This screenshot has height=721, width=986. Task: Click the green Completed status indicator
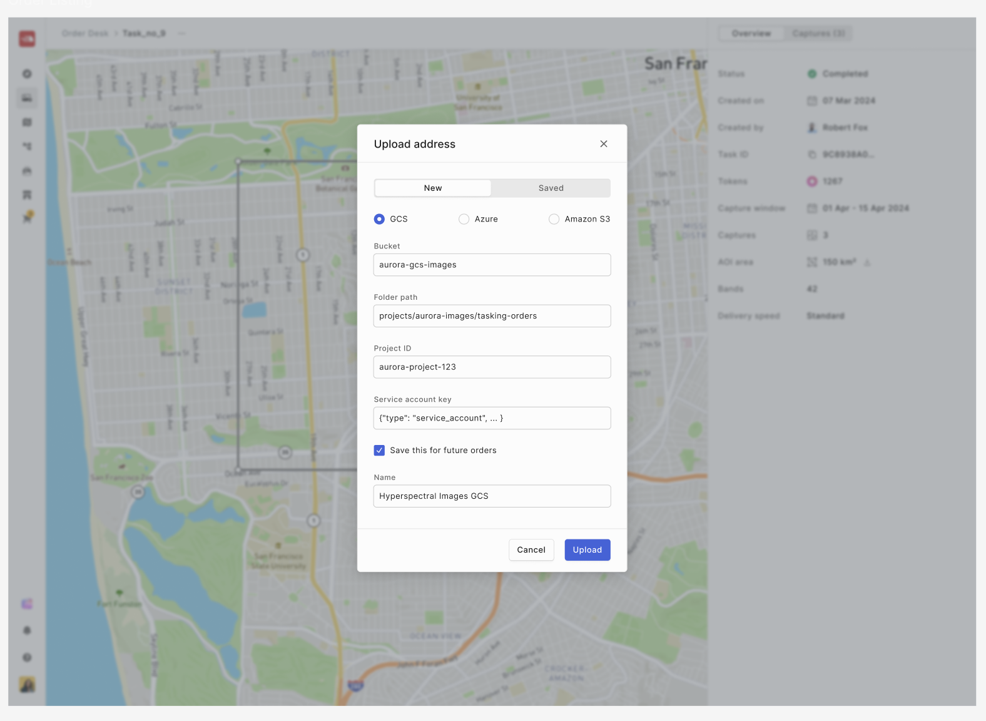tap(812, 74)
